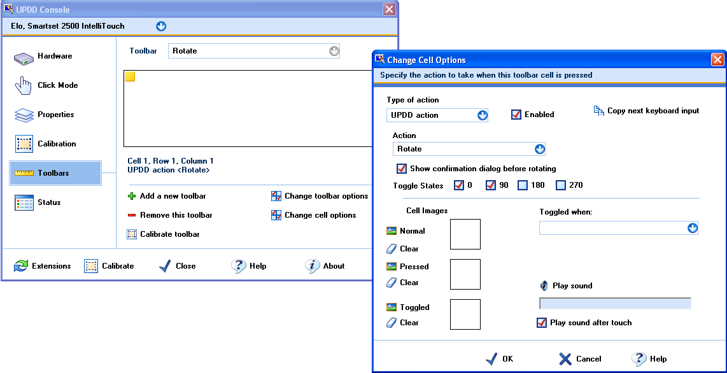Select the Properties section label
Viewport: 727px width, 373px height.
[x=55, y=115]
